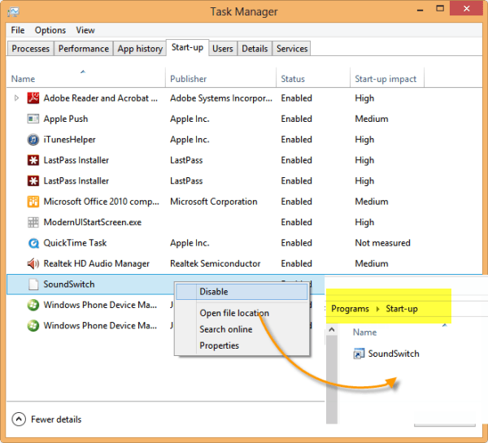Viewport: 488px width, 443px height.
Task: Open the File menu
Action: click(18, 30)
